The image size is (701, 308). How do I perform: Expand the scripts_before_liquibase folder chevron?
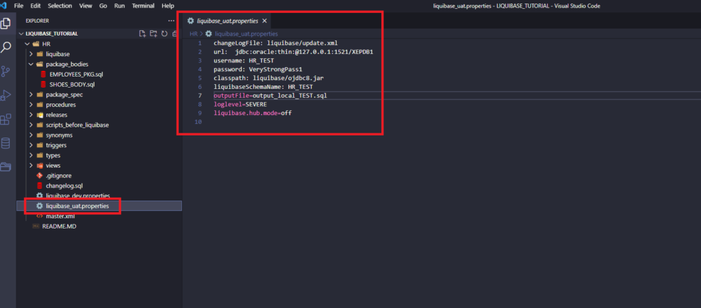(31, 125)
